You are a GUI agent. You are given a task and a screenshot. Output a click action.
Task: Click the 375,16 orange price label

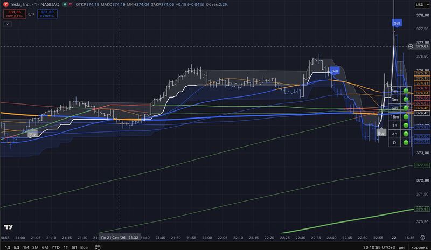(x=422, y=73)
